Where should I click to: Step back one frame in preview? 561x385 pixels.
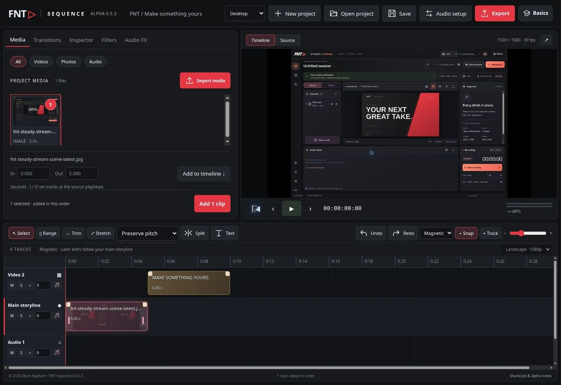273,209
